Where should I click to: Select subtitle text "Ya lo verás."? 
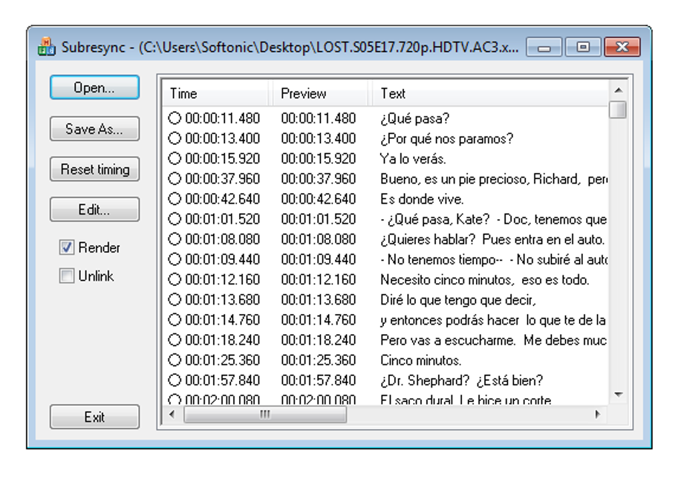coord(413,158)
